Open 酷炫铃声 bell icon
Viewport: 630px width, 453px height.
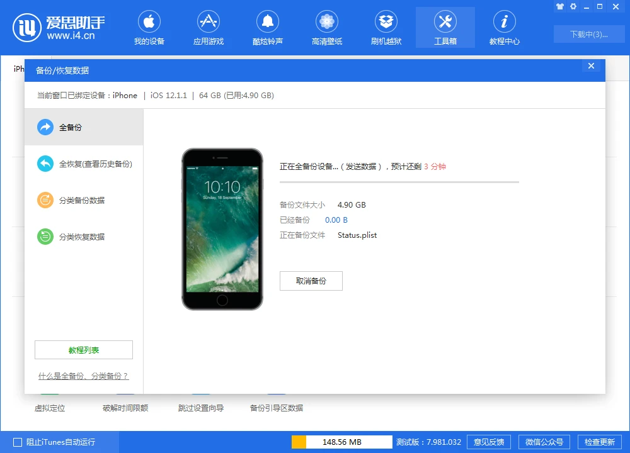(x=268, y=23)
